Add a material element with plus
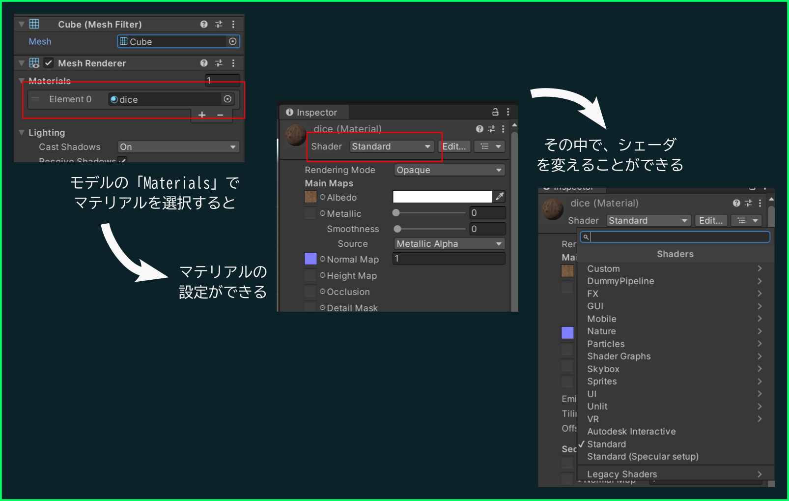Image resolution: width=789 pixels, height=501 pixels. click(202, 115)
